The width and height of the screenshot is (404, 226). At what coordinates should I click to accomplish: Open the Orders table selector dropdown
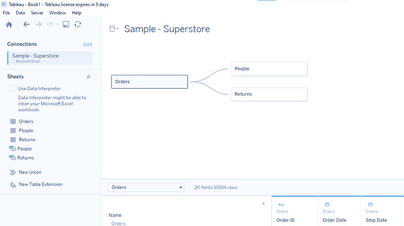pos(147,187)
